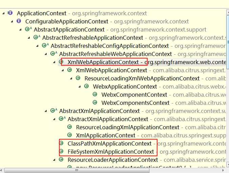
Task: Click the WebxApplicationContext class icon
Action: [87, 86]
